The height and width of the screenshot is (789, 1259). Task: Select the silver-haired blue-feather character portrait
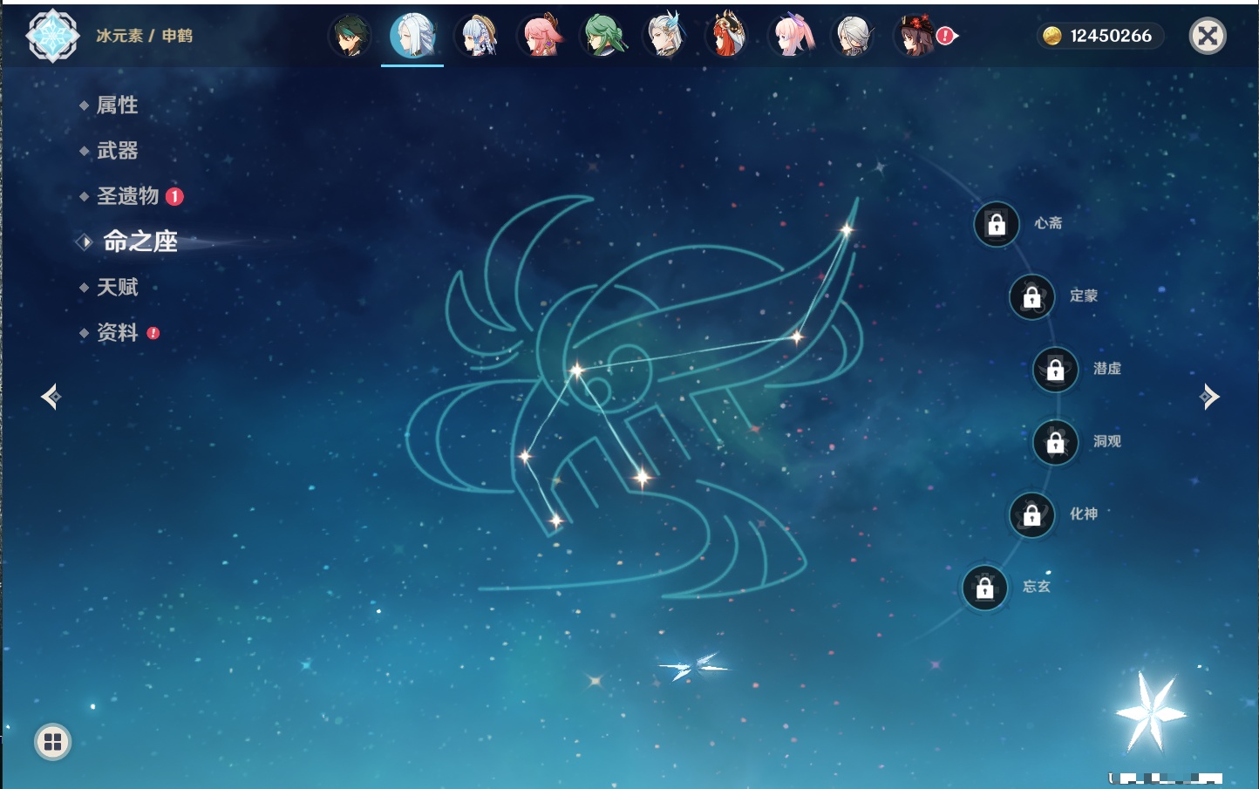(664, 36)
